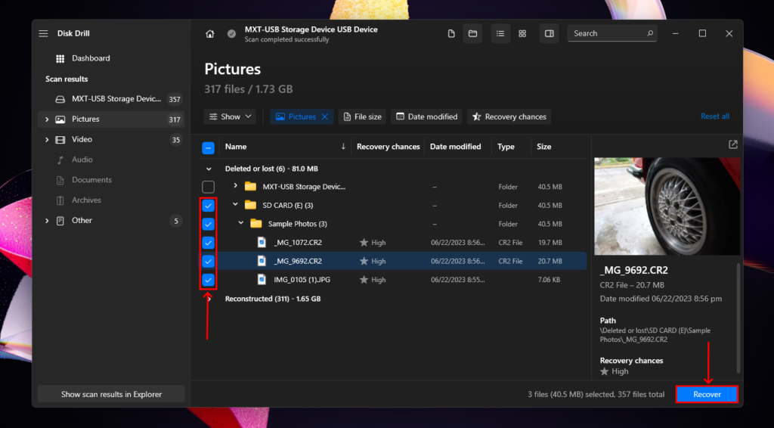The image size is (774, 428).
Task: Select Other category in scan results
Action: pyautogui.click(x=82, y=221)
